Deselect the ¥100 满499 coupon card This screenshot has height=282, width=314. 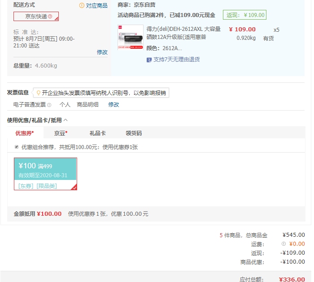coord(45,174)
